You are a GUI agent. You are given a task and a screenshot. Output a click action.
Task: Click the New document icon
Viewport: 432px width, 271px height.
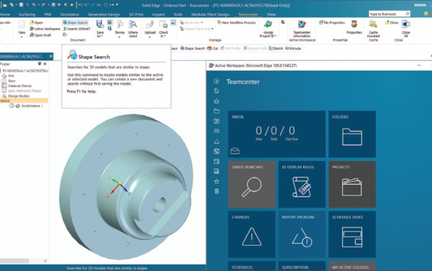[x=22, y=24]
